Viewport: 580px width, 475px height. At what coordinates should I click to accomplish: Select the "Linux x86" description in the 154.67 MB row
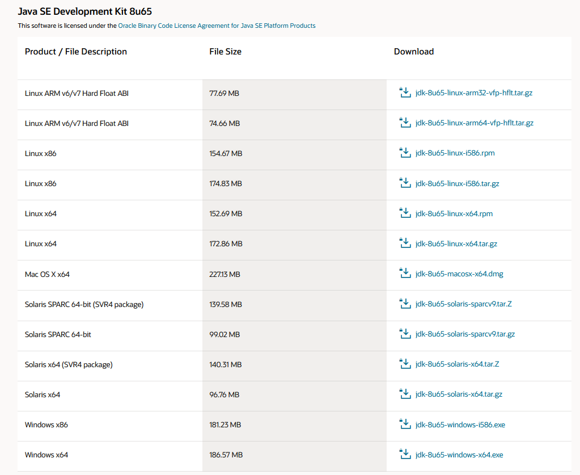coord(40,153)
